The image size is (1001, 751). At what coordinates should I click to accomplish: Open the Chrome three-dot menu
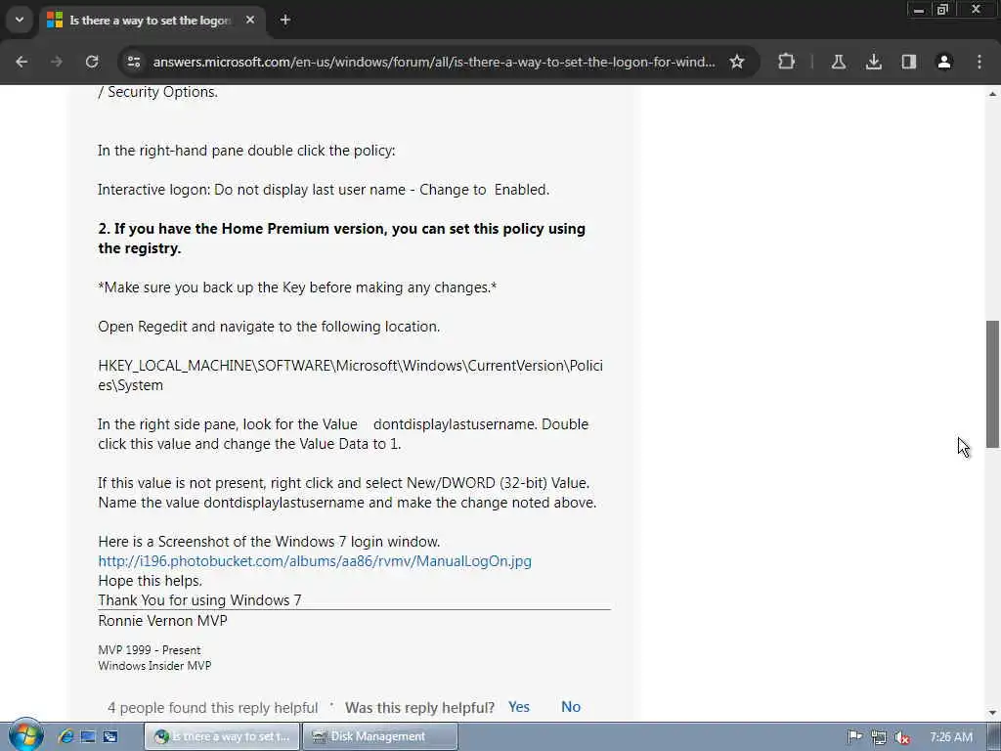pyautogui.click(x=979, y=62)
